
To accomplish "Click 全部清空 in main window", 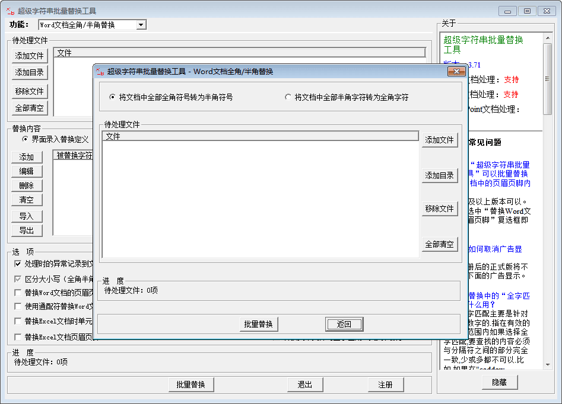I will pyautogui.click(x=30, y=108).
